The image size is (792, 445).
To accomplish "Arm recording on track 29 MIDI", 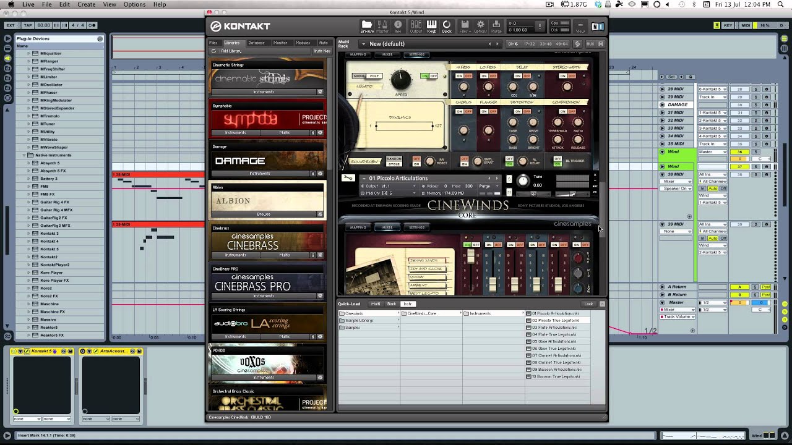I will tap(766, 97).
